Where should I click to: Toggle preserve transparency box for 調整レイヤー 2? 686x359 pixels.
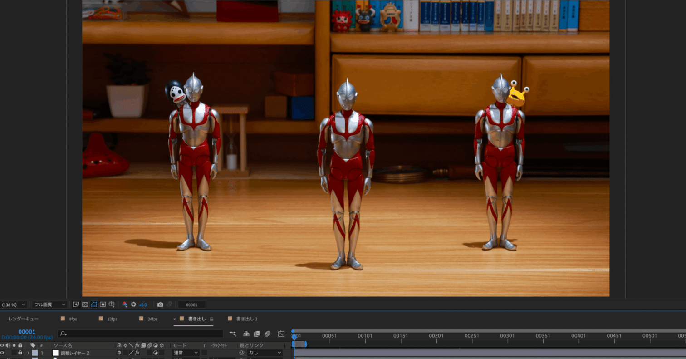point(204,353)
